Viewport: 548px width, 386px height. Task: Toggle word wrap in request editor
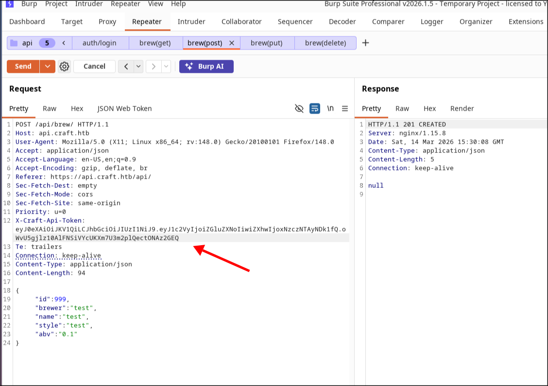[315, 109]
